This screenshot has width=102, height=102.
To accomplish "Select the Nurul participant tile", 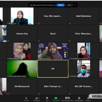I will pos(53,34).
